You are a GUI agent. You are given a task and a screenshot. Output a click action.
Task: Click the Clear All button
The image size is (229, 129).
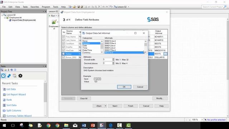(x=84, y=99)
